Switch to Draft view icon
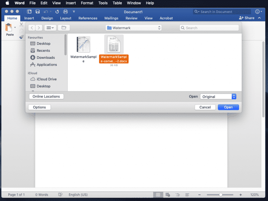Image resolution: width=268 pixels, height=201 pixels. click(187, 195)
